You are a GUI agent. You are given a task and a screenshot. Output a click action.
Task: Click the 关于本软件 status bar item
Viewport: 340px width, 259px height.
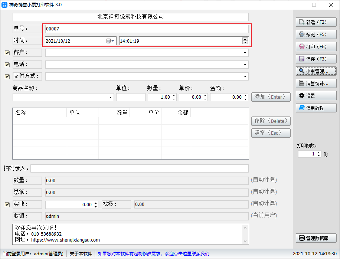pyautogui.click(x=81, y=254)
